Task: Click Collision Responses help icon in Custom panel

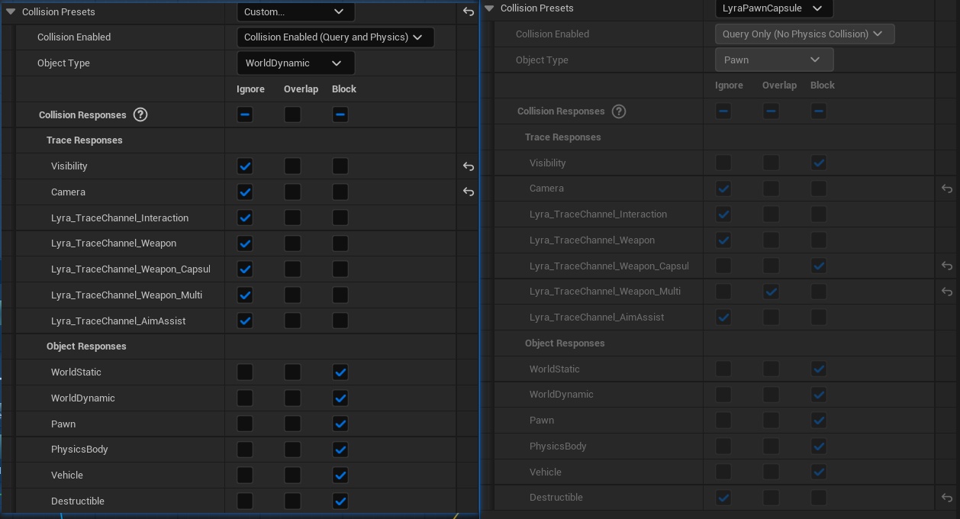Action: coord(140,114)
